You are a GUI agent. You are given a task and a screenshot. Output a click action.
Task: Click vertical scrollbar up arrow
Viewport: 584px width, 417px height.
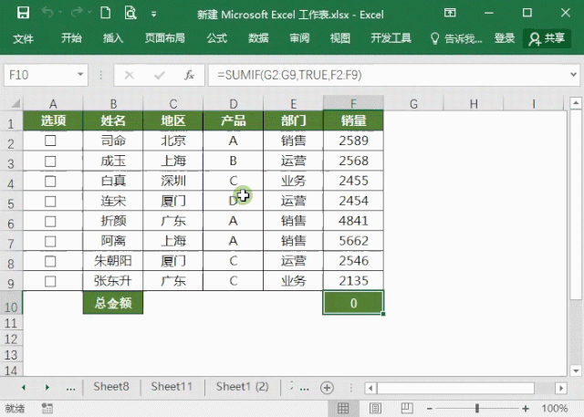click(576, 102)
